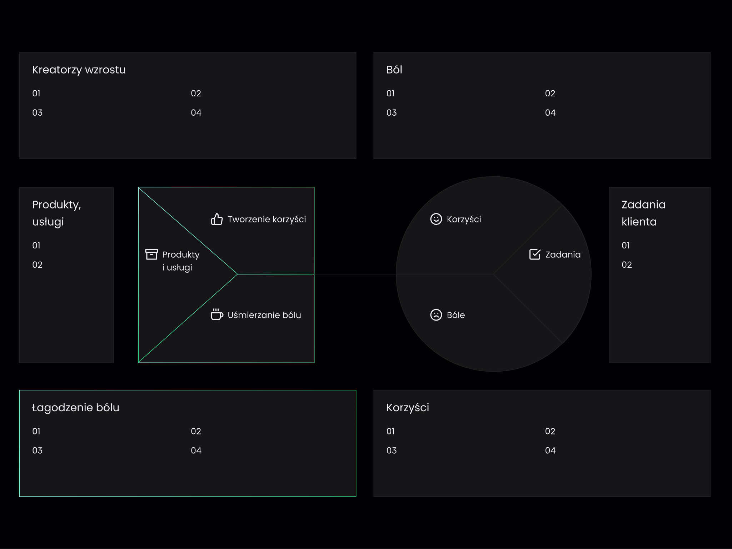This screenshot has height=549, width=732.
Task: Click the Kreatorzy wzrostu heading
Action: (x=79, y=70)
